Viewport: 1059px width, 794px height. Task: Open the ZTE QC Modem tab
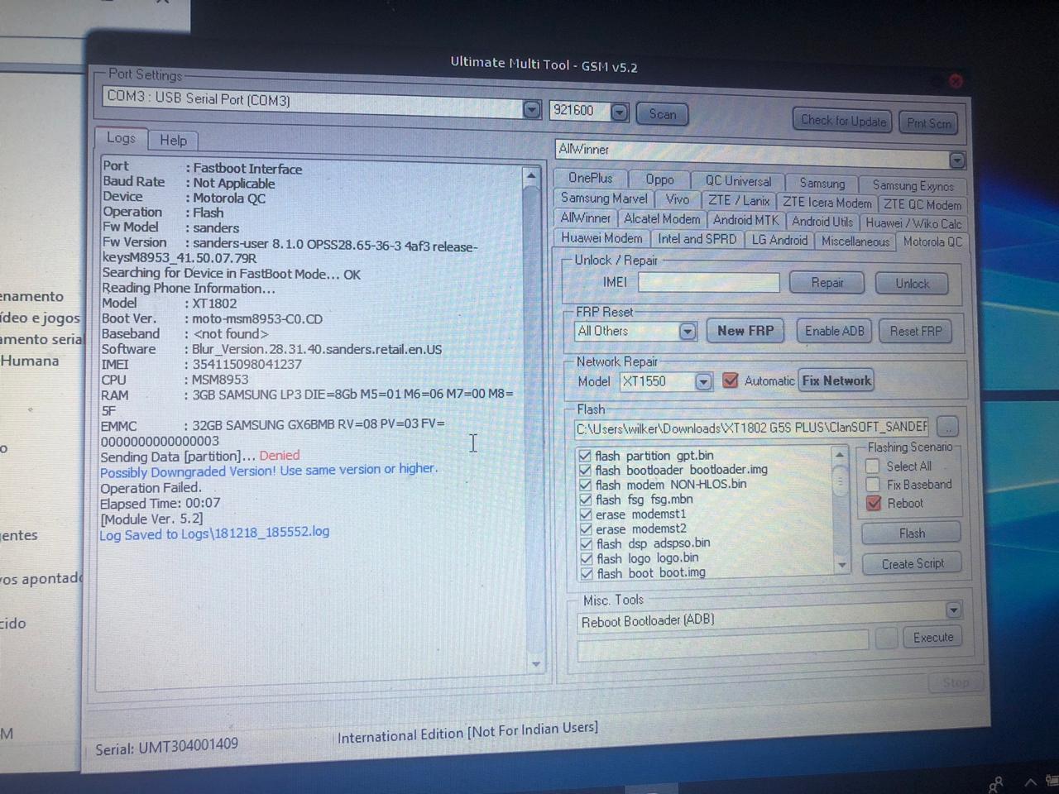pyautogui.click(x=922, y=204)
